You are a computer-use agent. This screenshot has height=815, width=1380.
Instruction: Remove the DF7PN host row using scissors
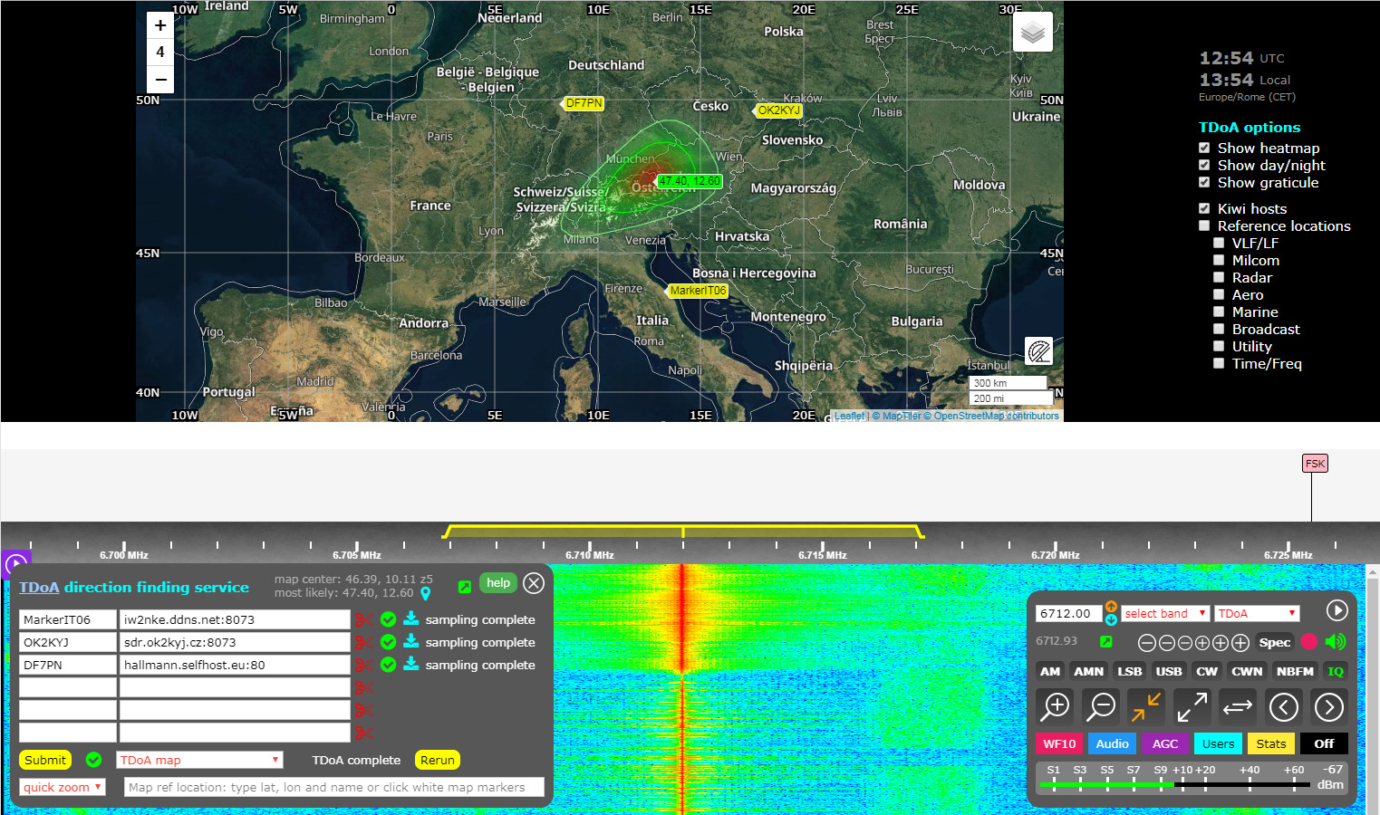tap(363, 665)
